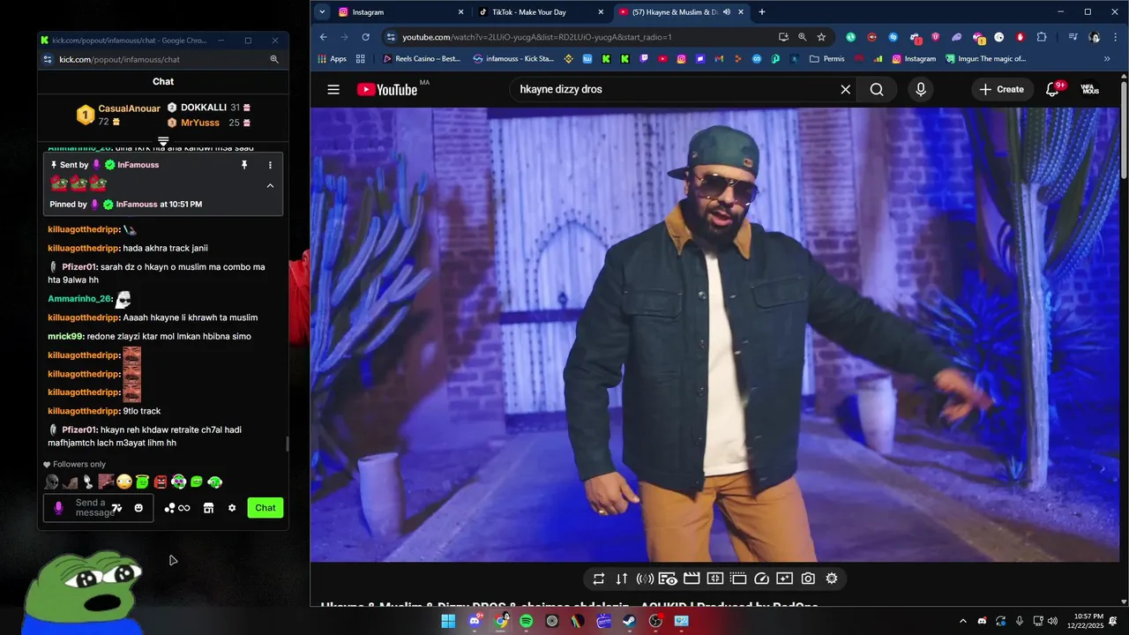
Task: Open the Apps bookmark shortcut
Action: pyautogui.click(x=333, y=59)
